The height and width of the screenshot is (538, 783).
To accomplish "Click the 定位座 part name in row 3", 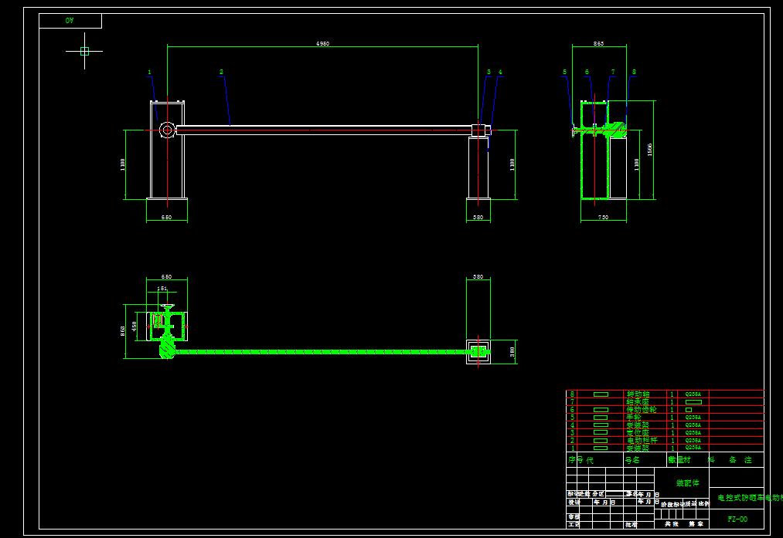I will point(638,433).
